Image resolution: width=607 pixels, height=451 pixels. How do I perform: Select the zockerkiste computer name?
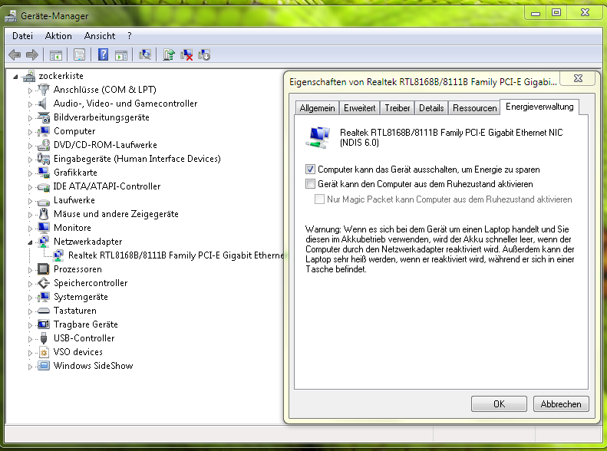(61, 76)
